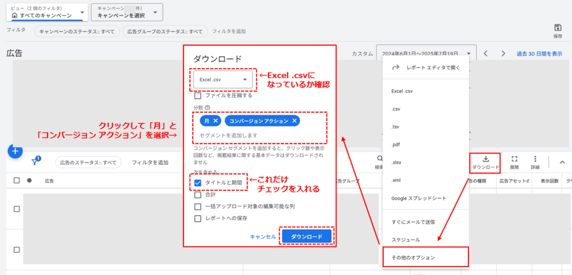
Task: Click the キャンセル link in dialog
Action: (x=263, y=237)
